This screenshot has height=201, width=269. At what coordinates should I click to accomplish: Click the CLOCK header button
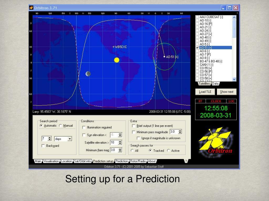pyautogui.click(x=216, y=101)
